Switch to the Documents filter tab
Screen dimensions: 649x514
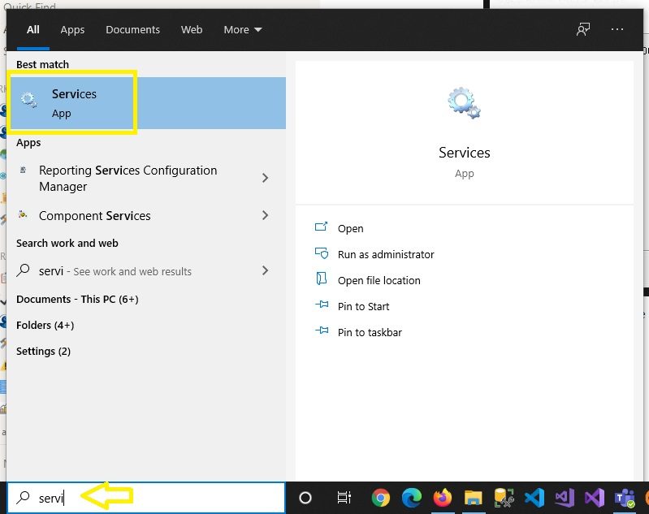point(133,30)
